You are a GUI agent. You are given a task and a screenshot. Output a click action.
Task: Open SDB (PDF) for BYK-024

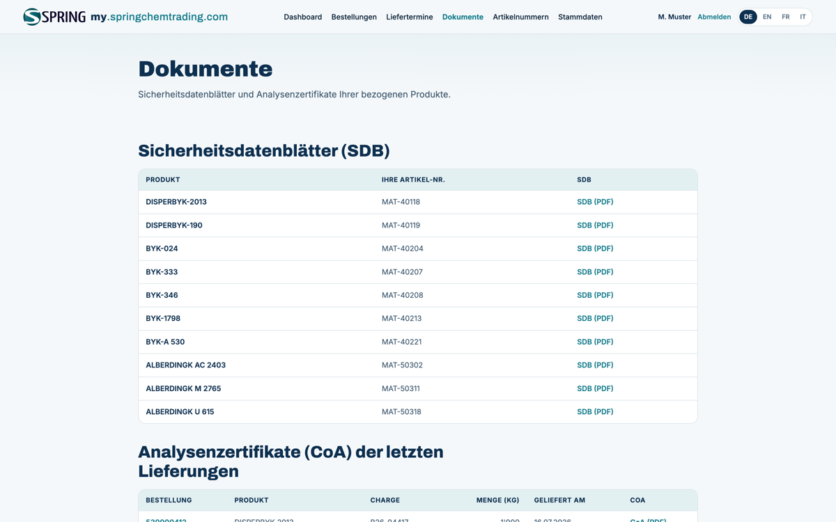click(x=595, y=248)
